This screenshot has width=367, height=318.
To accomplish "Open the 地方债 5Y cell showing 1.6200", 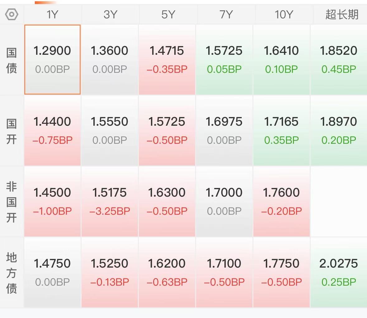I will (x=167, y=272).
